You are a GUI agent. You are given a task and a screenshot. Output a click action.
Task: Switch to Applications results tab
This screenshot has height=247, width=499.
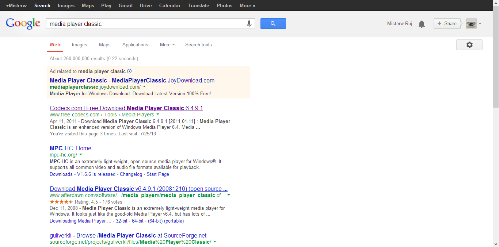[x=135, y=45]
